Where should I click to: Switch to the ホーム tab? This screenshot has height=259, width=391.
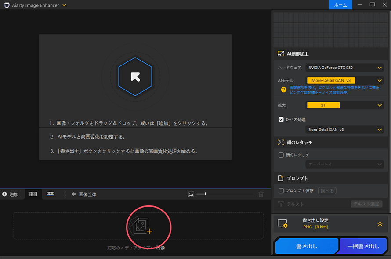(x=340, y=5)
